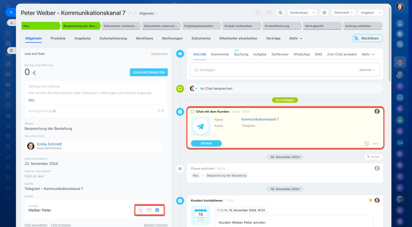The image size is (412, 227).
Task: Tick the 'Chat mit dem Kunden' checkbox
Action: [x=192, y=112]
